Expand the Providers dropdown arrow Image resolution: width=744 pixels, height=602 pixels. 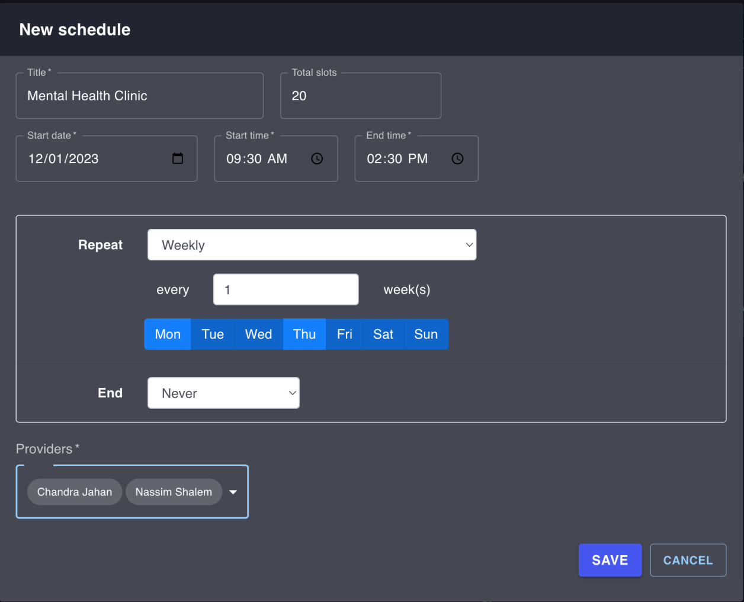[x=233, y=492]
